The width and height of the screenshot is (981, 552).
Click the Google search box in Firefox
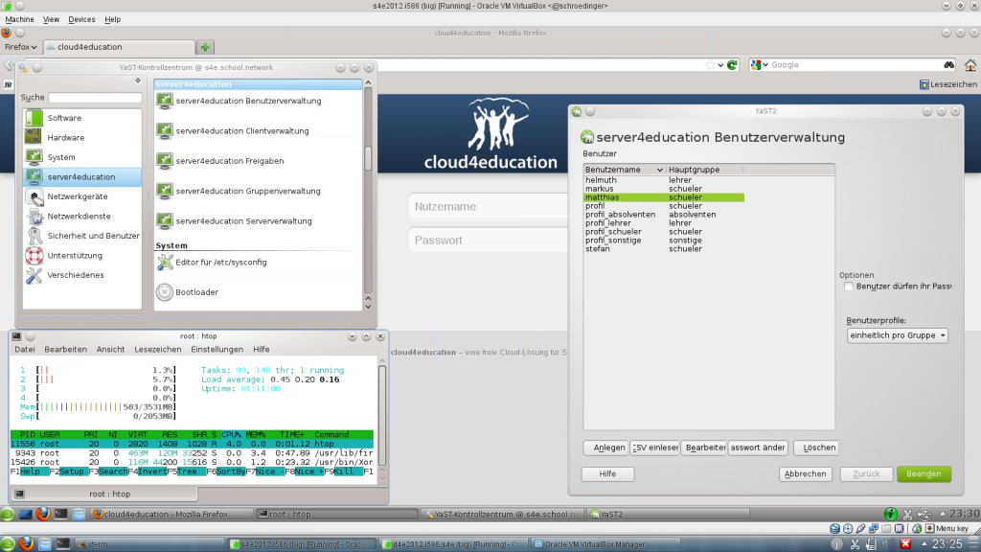(x=856, y=64)
